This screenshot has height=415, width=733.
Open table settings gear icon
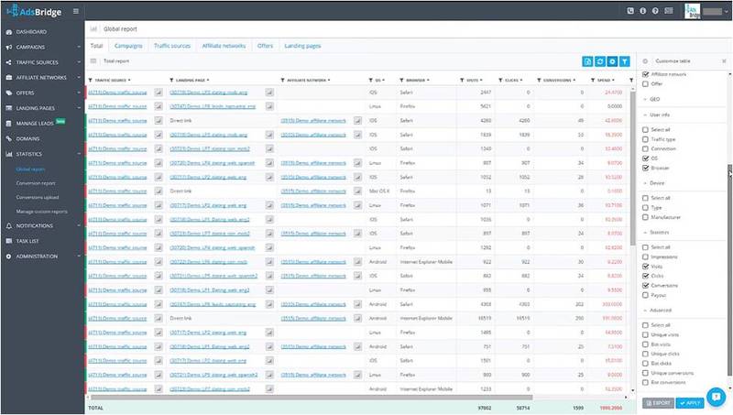[612, 61]
